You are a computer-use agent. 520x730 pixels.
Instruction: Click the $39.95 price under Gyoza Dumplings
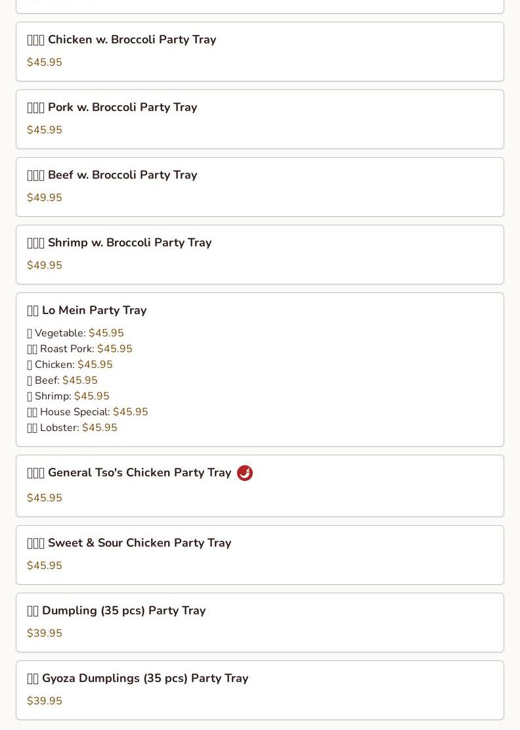pos(45,701)
